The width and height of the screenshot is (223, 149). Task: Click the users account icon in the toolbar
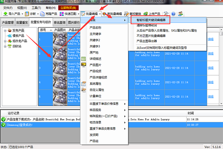[181, 14]
